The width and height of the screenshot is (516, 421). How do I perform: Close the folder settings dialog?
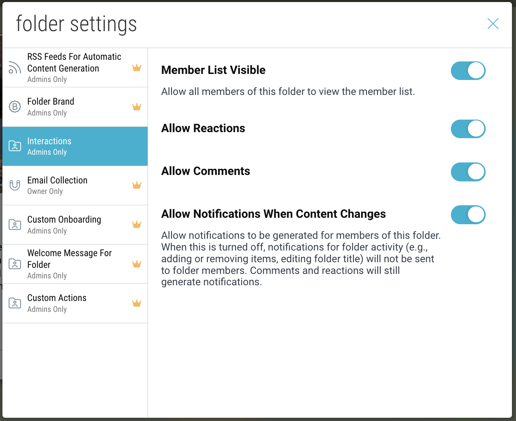coord(493,24)
